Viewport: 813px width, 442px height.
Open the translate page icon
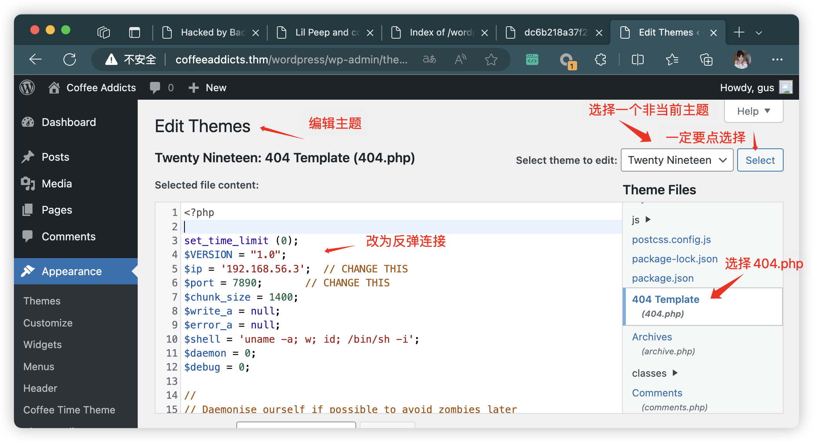tap(429, 59)
